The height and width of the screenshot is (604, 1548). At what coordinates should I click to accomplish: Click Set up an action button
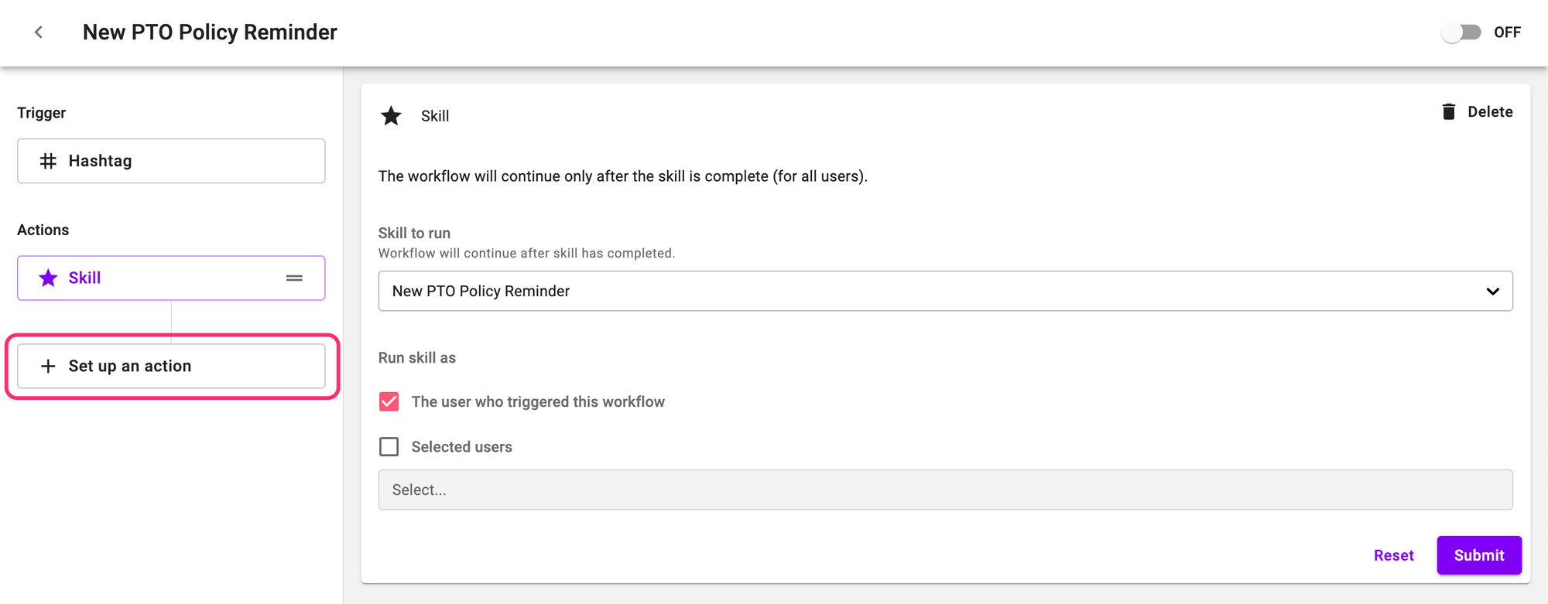pos(171,366)
